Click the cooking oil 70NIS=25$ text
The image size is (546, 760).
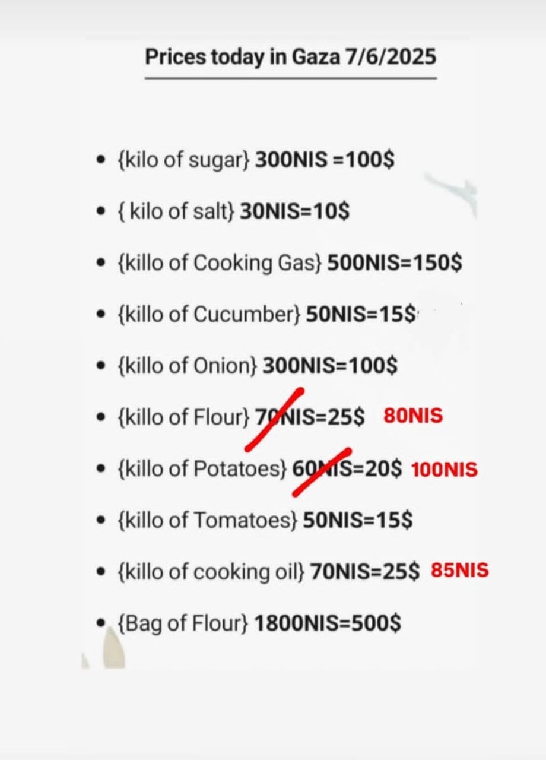tap(365, 572)
